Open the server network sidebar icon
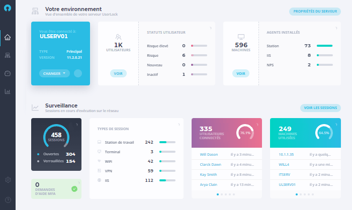Image resolution: width=352 pixels, height=210 pixels. click(x=8, y=55)
